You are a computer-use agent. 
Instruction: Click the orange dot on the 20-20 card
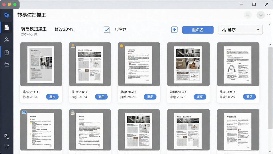tap(122, 46)
